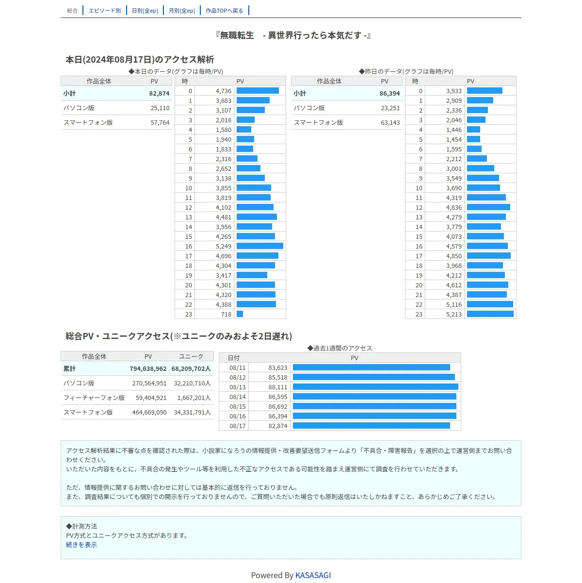Click the ◆昨日のデータ caption

[406, 71]
